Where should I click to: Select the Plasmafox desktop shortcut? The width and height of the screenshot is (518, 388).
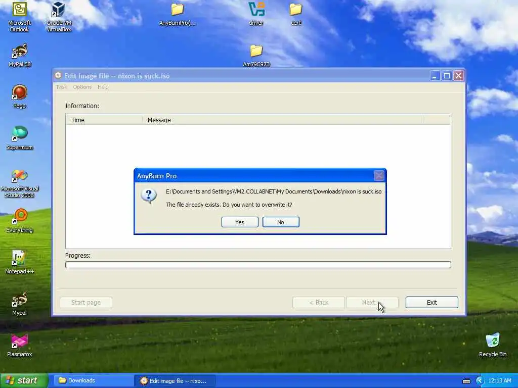[20, 346]
